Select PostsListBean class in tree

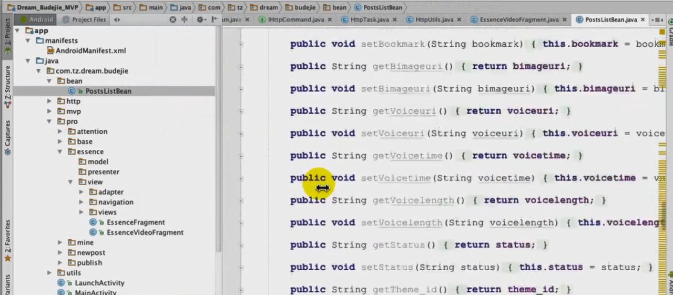[x=100, y=91]
